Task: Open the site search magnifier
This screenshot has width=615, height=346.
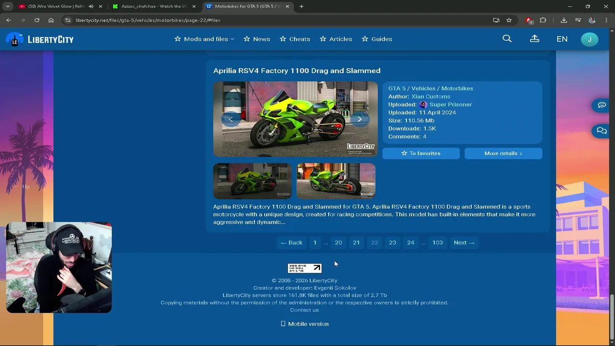Action: 507,39
